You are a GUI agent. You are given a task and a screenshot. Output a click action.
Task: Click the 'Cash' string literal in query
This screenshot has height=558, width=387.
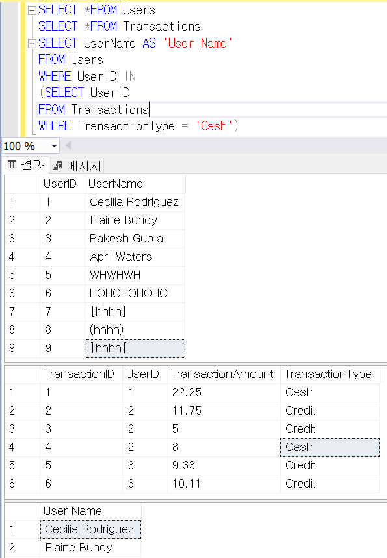214,126
